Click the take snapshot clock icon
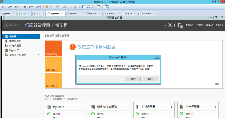This screenshot has width=225, height=118. click(x=65, y=6)
